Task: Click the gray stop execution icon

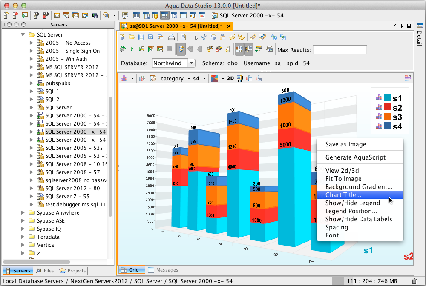Action: click(x=169, y=49)
